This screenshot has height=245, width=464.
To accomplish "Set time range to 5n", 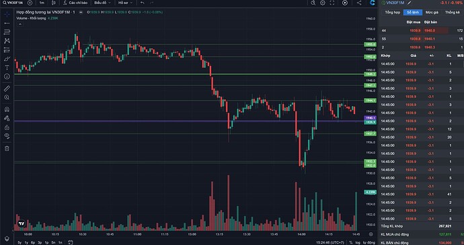I will coord(53,242).
